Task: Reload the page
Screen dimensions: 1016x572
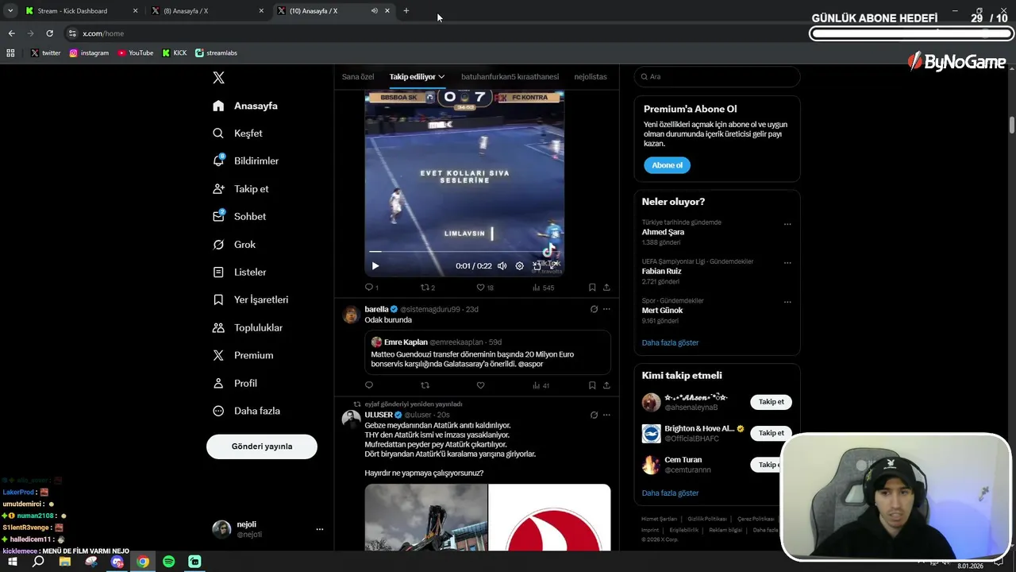Action: 49,33
